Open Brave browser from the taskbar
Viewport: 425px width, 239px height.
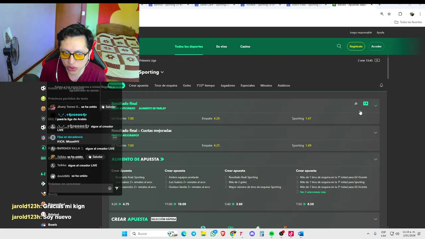(223, 234)
